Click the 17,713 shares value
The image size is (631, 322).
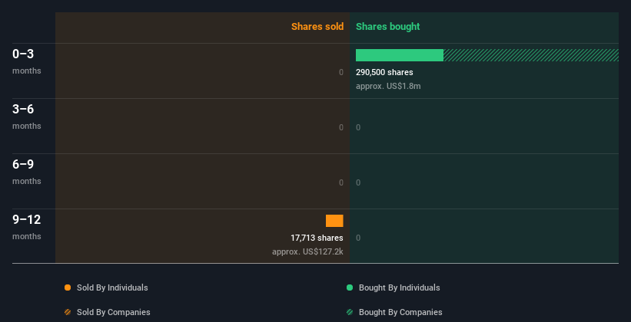click(x=317, y=238)
